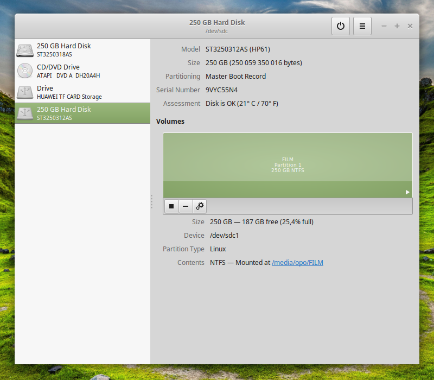Select the CD/DVD Drive disc icon
This screenshot has height=380, width=434.
(x=25, y=71)
